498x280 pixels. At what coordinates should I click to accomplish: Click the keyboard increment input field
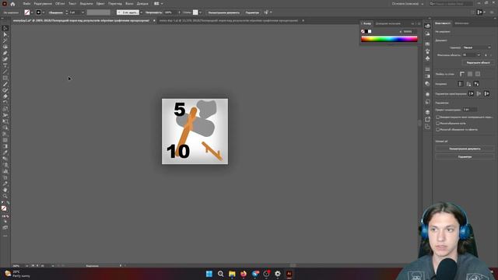point(470,110)
